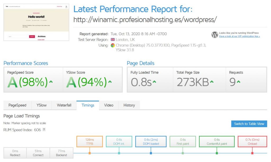271x162 pixels.
Task: Select the Video tab
Action: coord(109,105)
